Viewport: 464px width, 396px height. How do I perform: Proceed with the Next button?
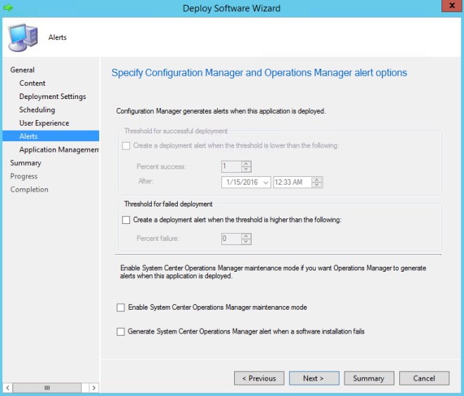click(x=314, y=378)
